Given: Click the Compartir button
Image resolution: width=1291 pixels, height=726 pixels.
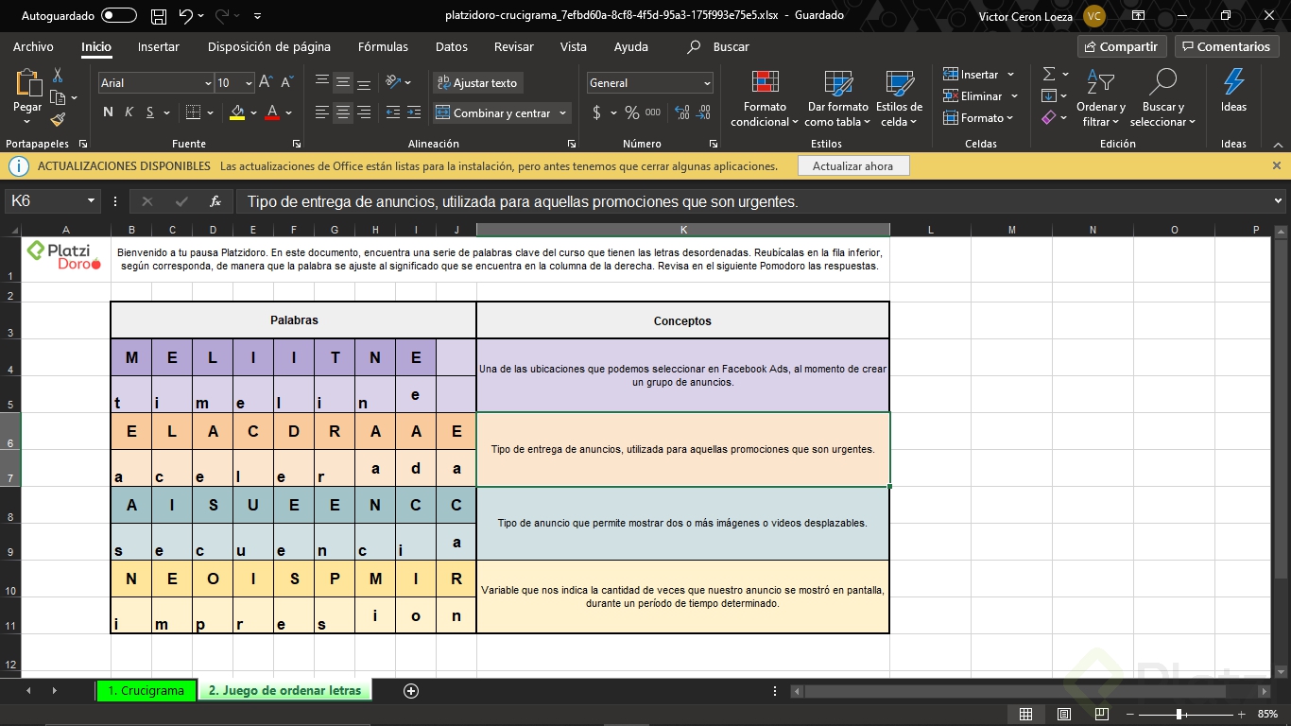Looking at the screenshot, I should click(1122, 46).
